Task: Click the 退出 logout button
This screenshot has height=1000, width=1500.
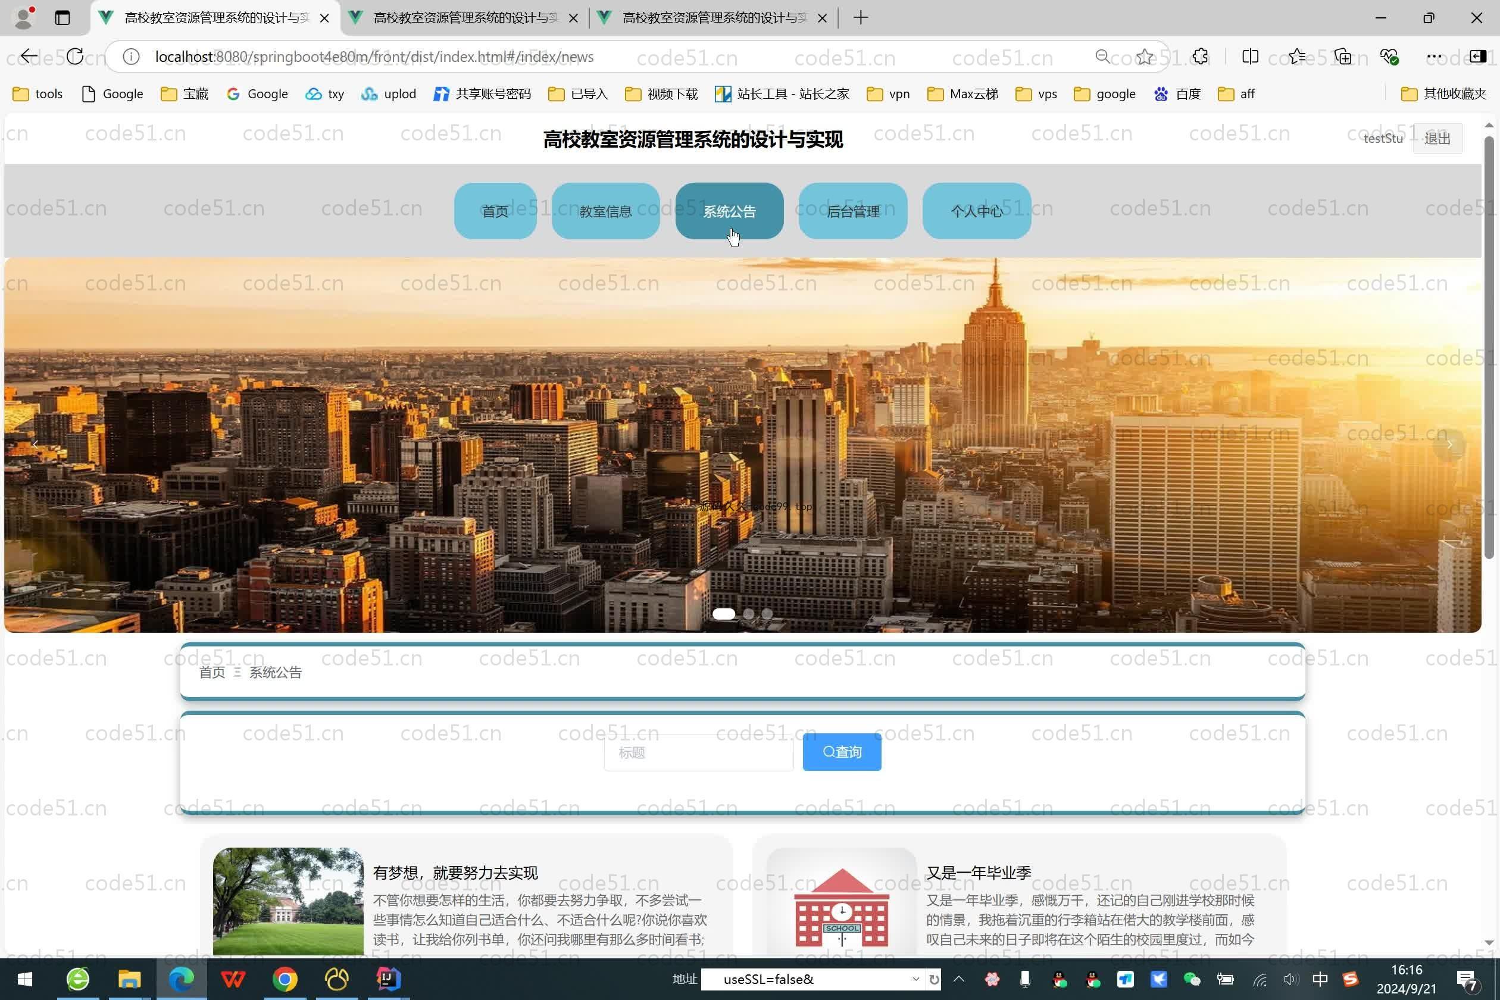Action: click(1437, 138)
